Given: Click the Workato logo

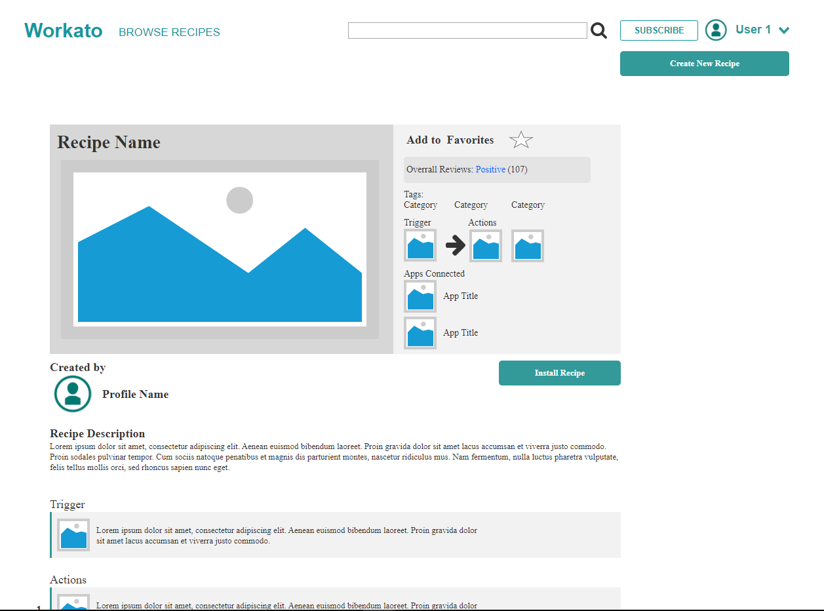Looking at the screenshot, I should (x=64, y=31).
